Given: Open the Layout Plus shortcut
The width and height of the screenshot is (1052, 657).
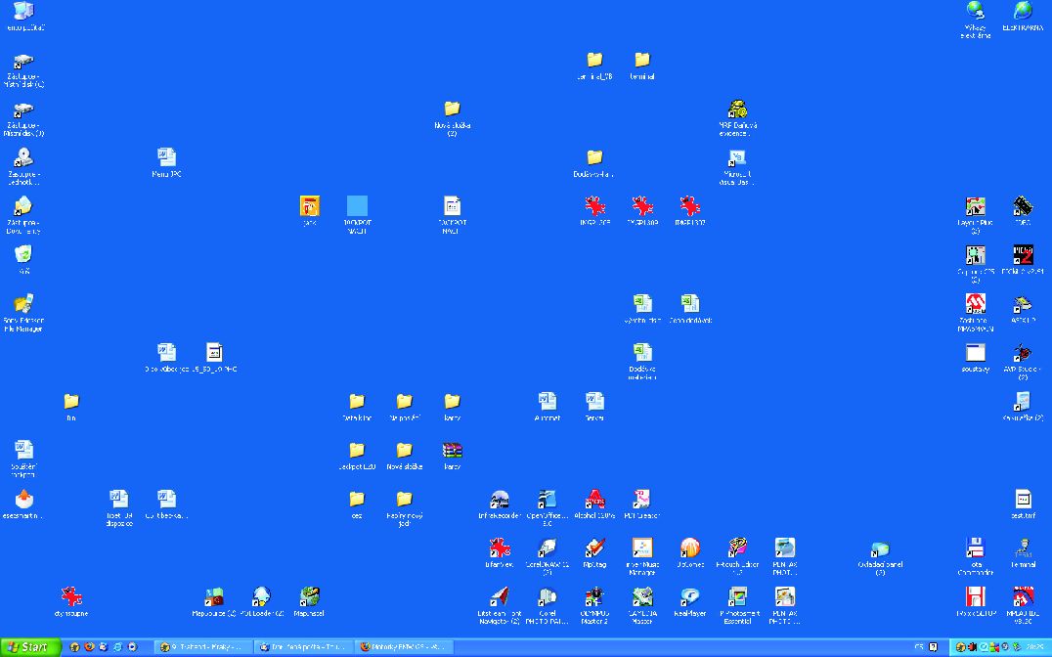Looking at the screenshot, I should coord(975,207).
